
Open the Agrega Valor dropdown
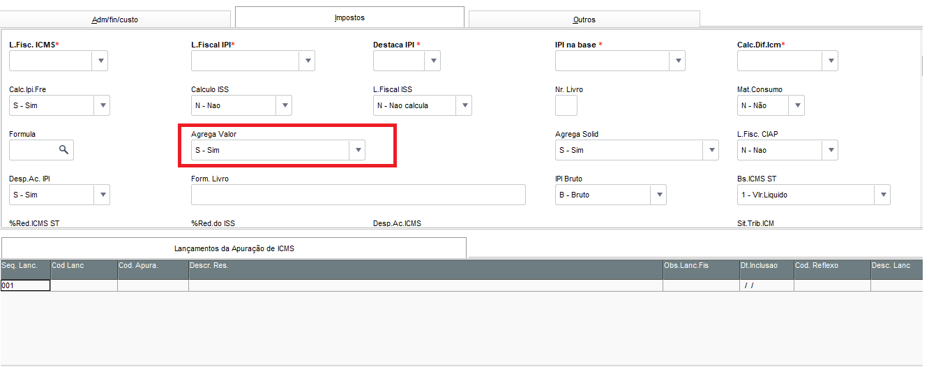[357, 150]
